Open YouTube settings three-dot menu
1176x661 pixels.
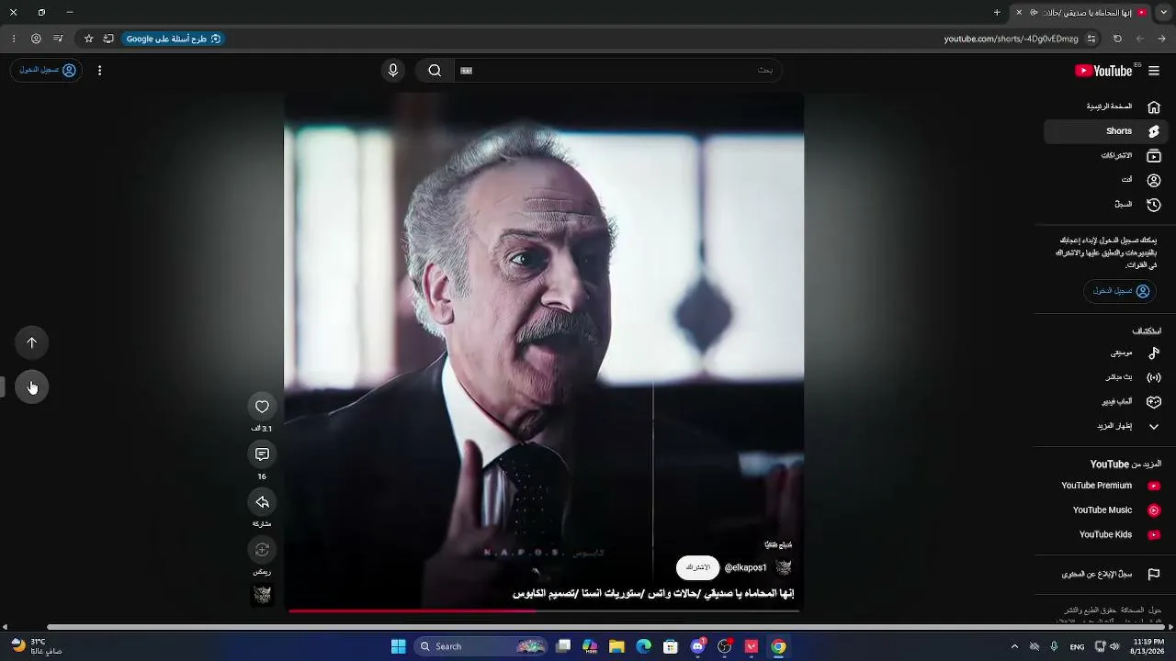(100, 71)
